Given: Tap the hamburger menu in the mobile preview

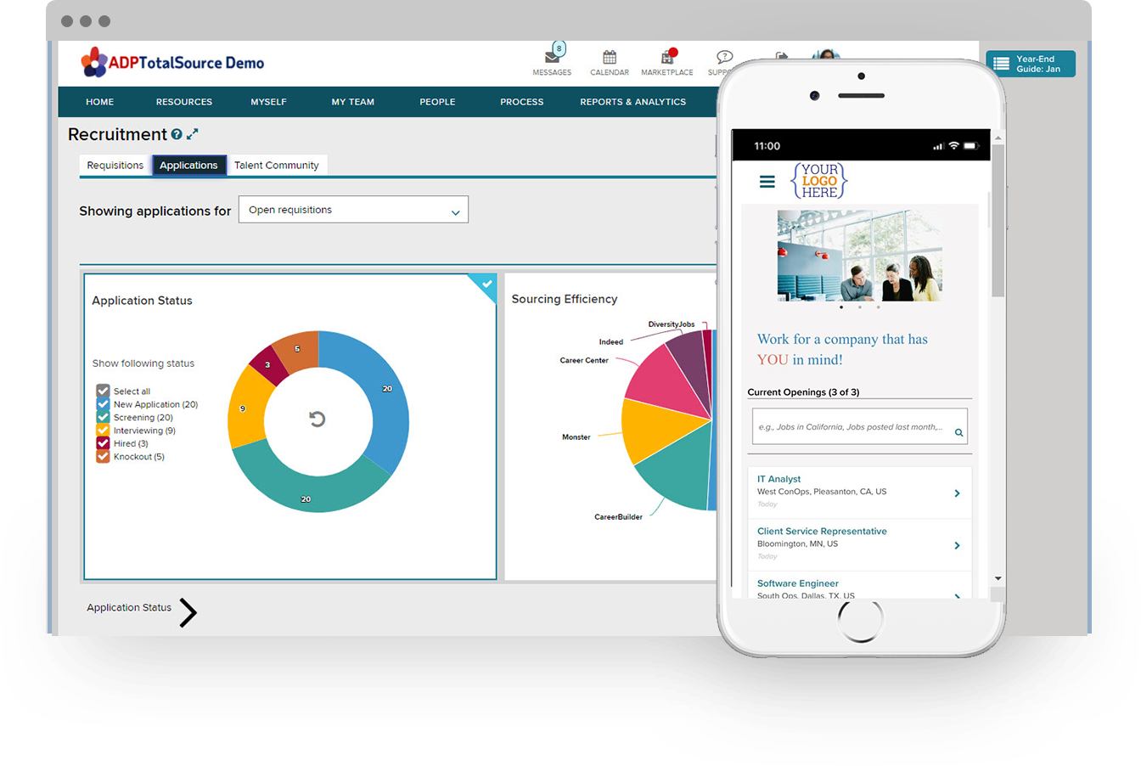Looking at the screenshot, I should (767, 181).
